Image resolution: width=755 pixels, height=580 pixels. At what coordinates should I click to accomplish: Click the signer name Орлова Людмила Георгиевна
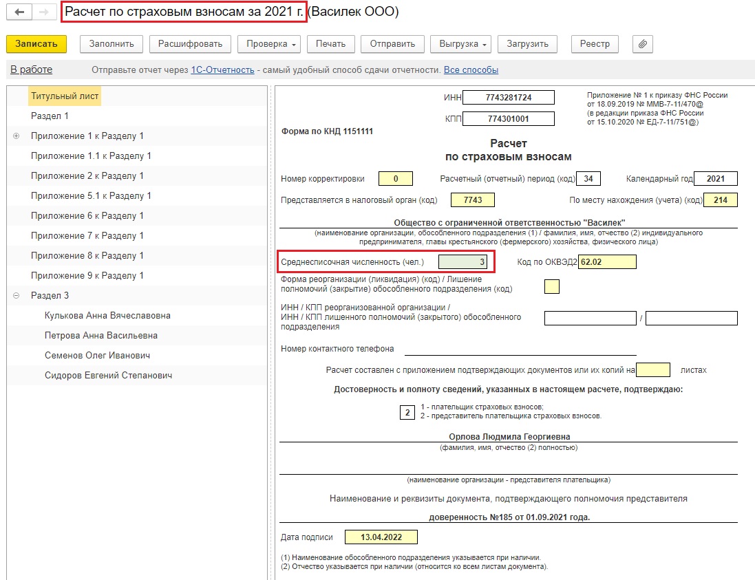509,437
